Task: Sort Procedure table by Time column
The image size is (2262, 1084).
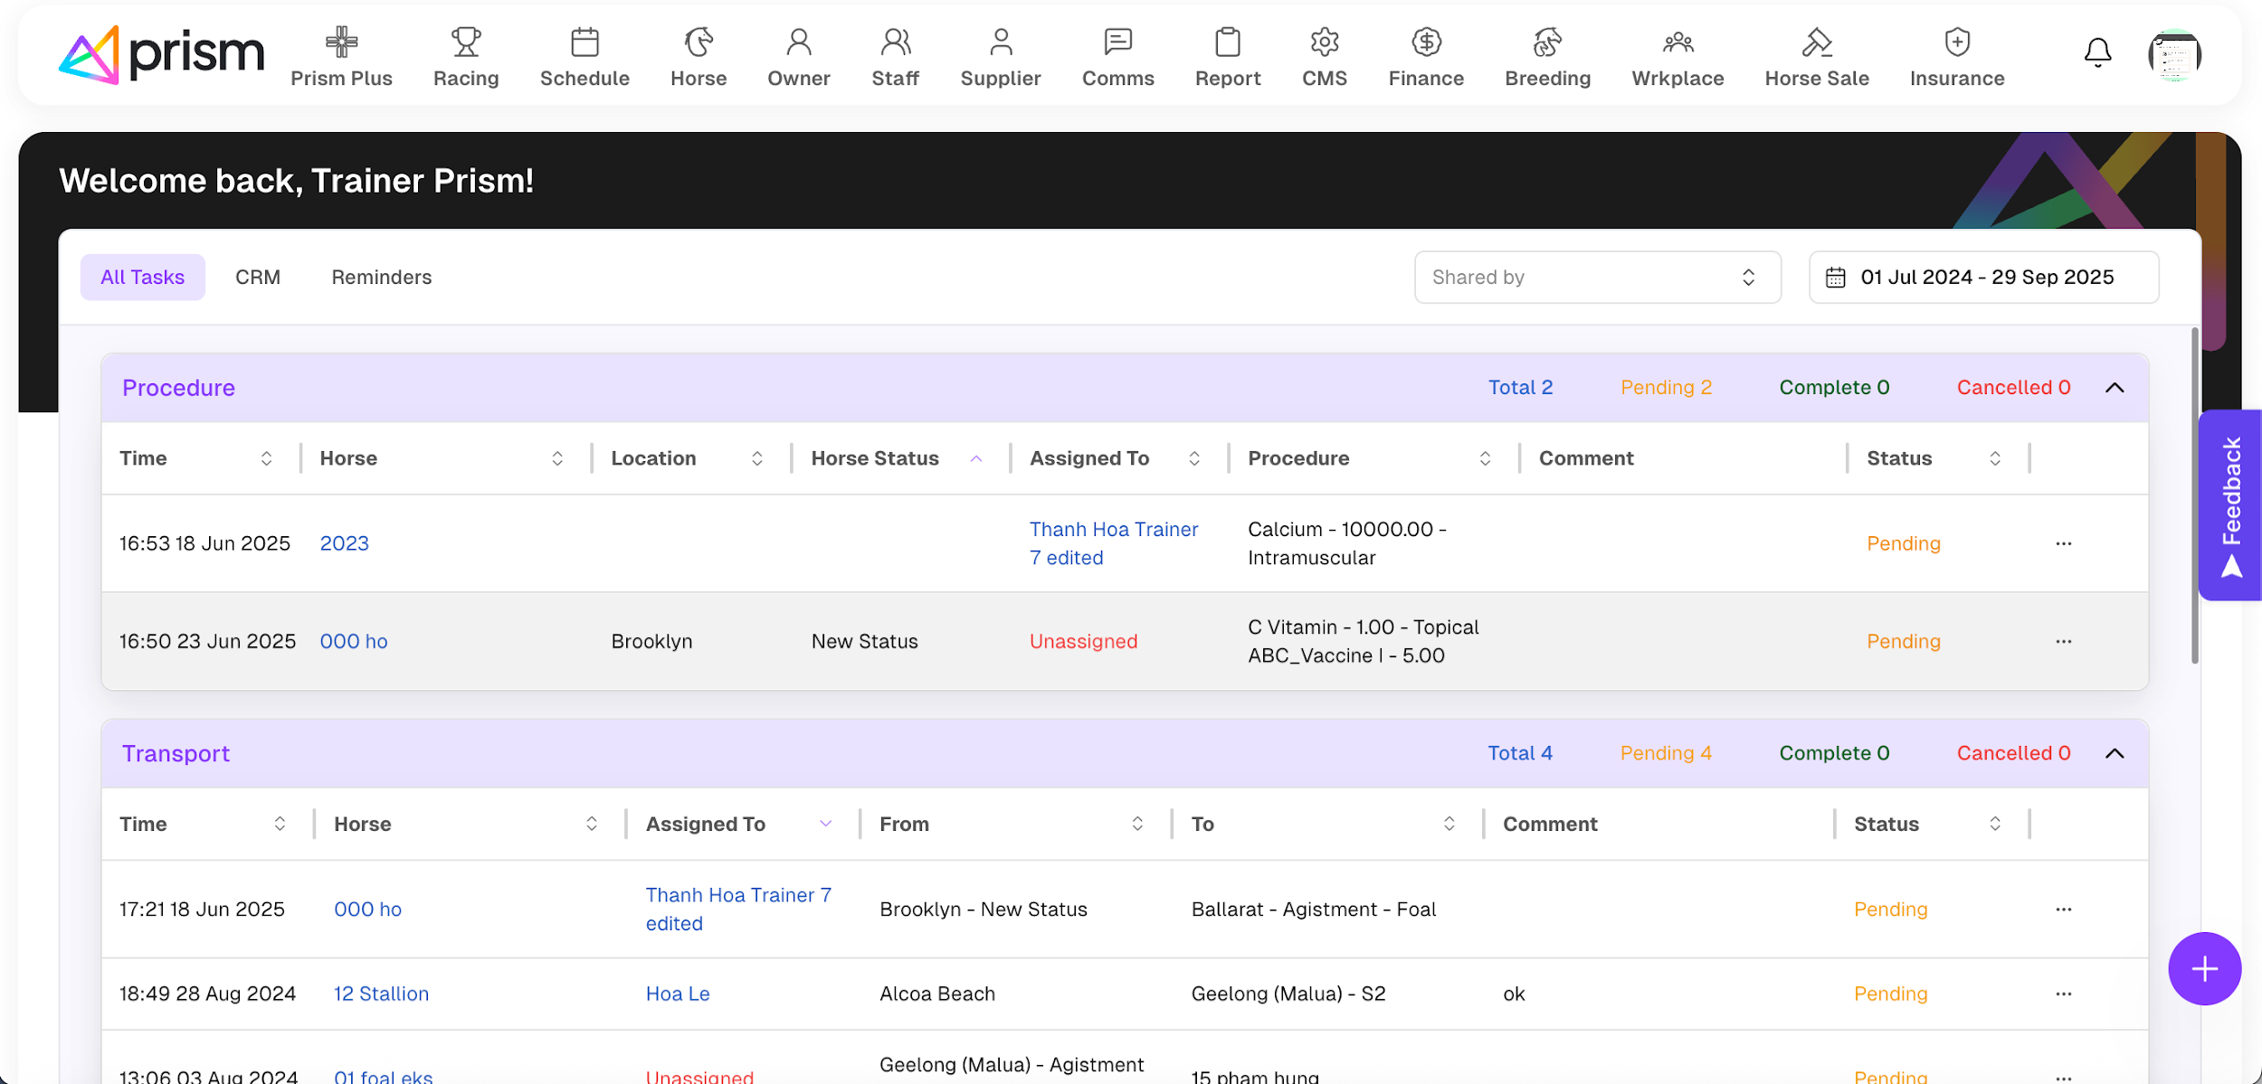Action: tap(266, 458)
